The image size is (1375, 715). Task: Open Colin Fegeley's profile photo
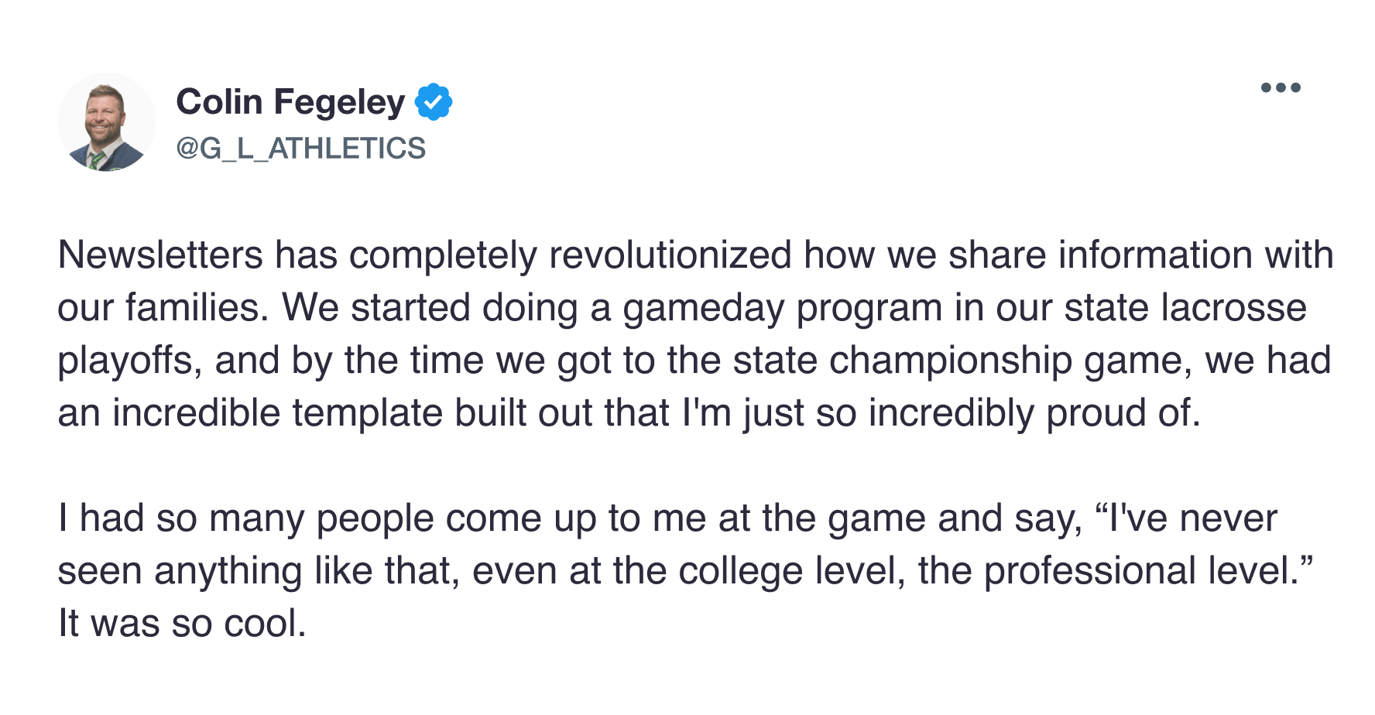[107, 122]
